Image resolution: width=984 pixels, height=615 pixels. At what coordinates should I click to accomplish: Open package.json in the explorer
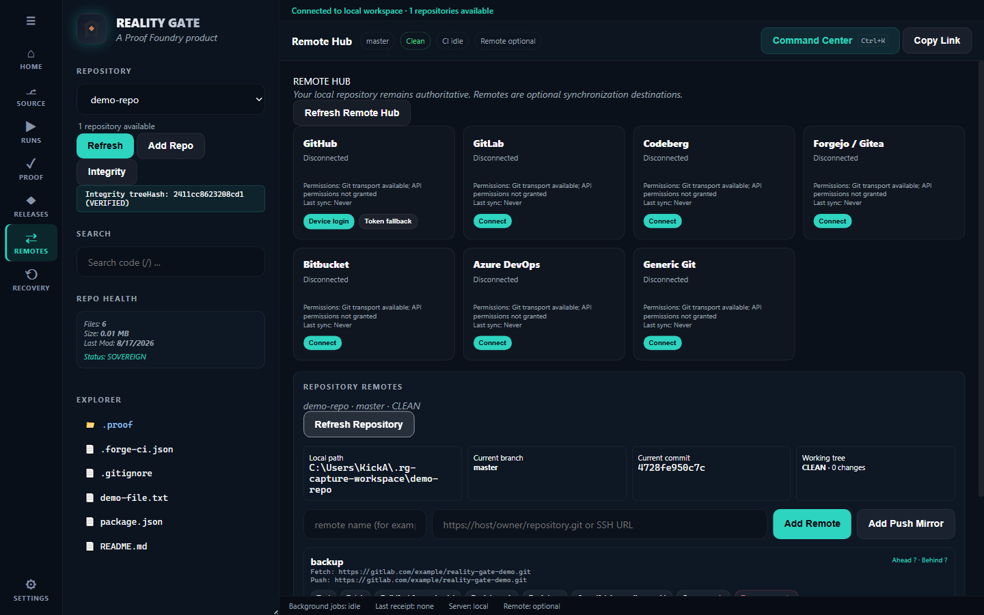coord(131,521)
